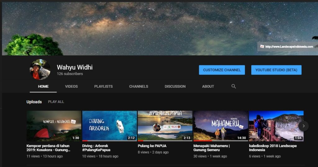Go to the Discussion tab
The height and width of the screenshot is (167, 318).
175,86
